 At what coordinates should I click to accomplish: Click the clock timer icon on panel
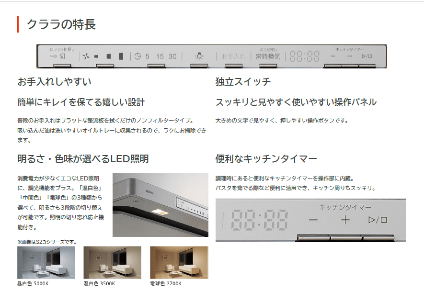pyautogui.click(x=138, y=56)
